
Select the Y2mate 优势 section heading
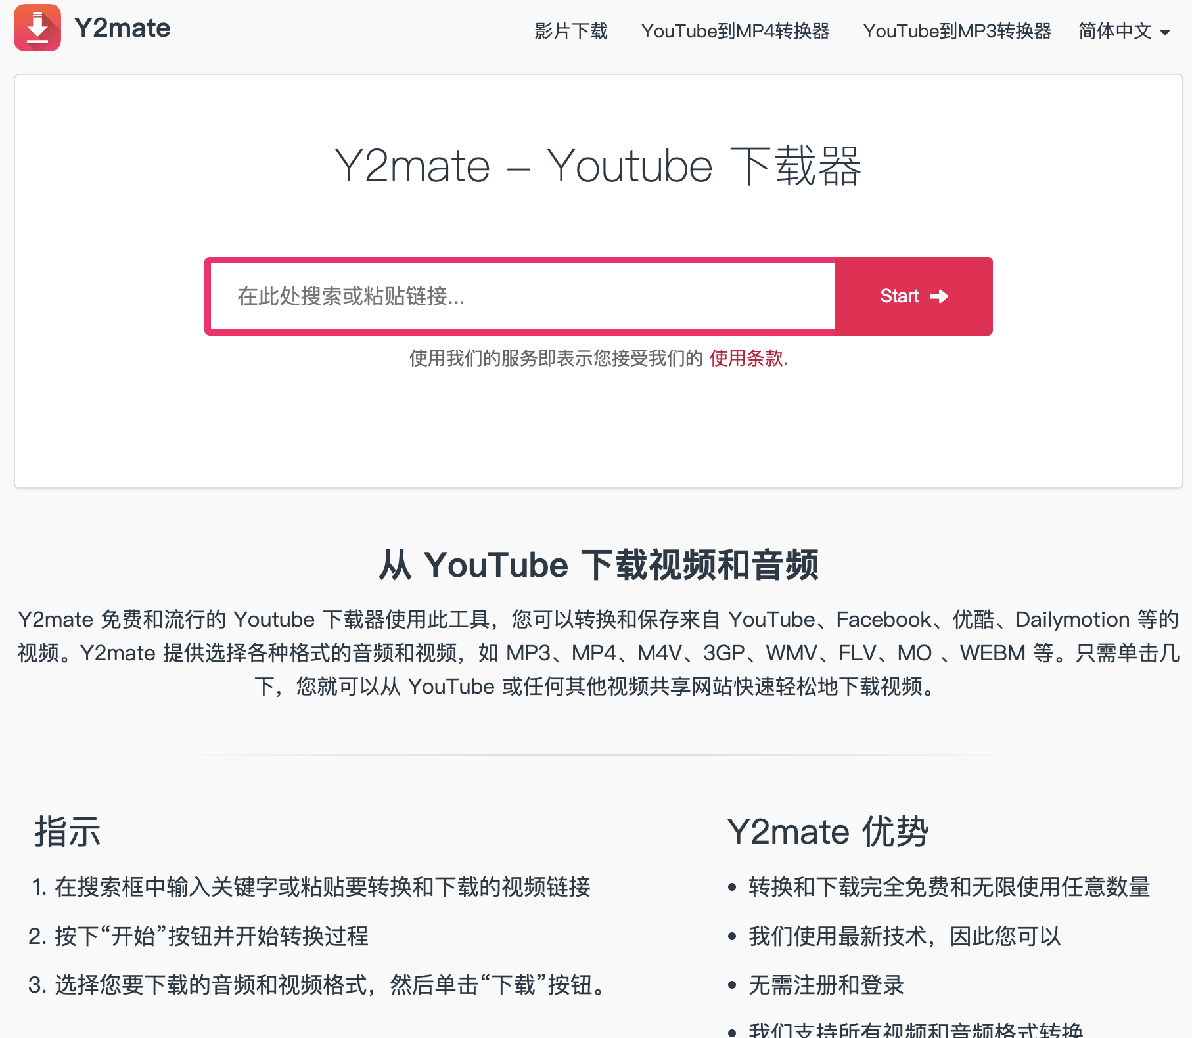828,832
